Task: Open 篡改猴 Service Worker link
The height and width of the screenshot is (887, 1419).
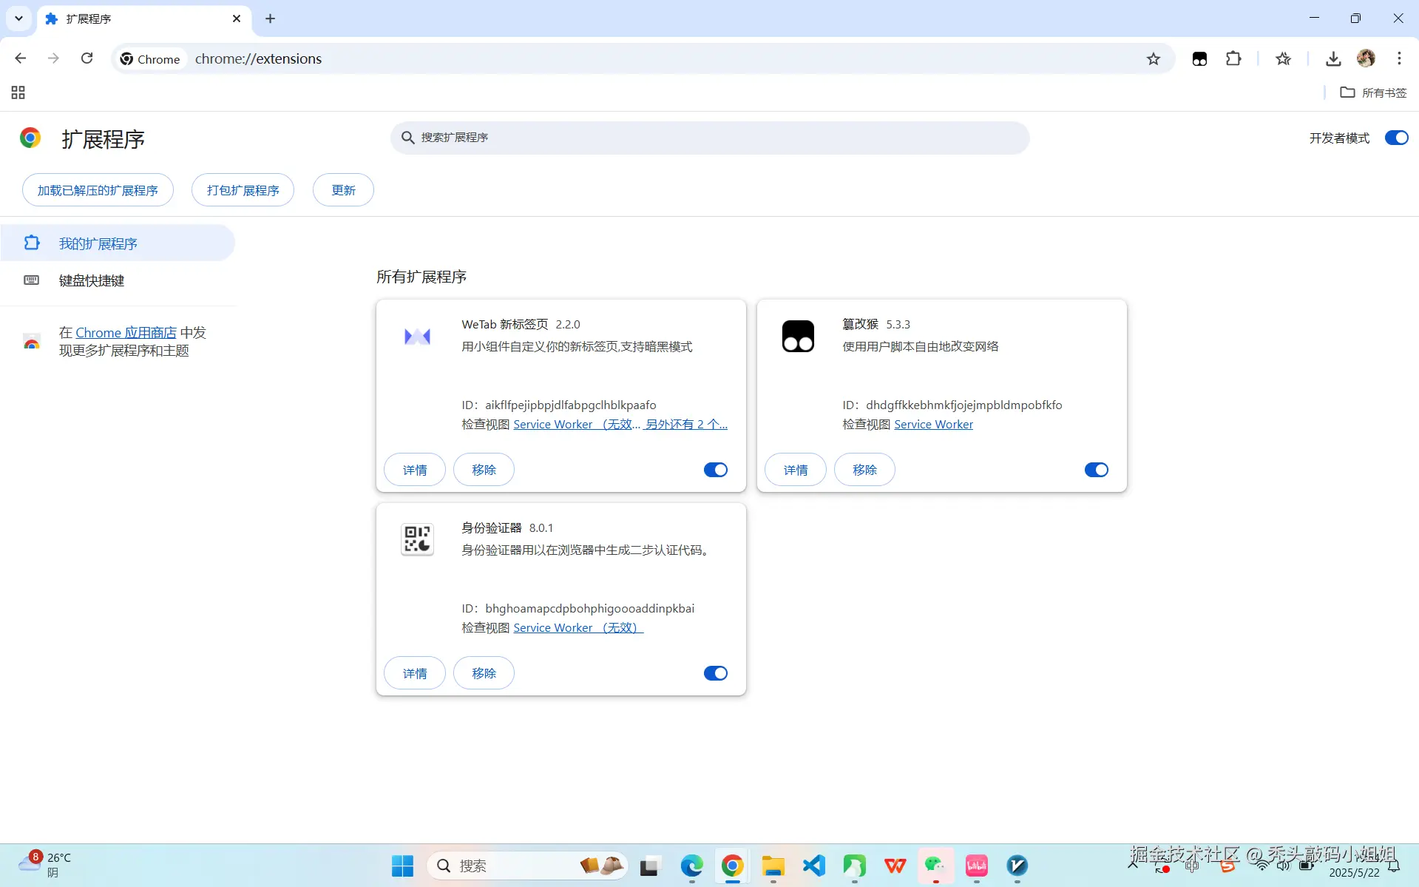Action: click(933, 424)
